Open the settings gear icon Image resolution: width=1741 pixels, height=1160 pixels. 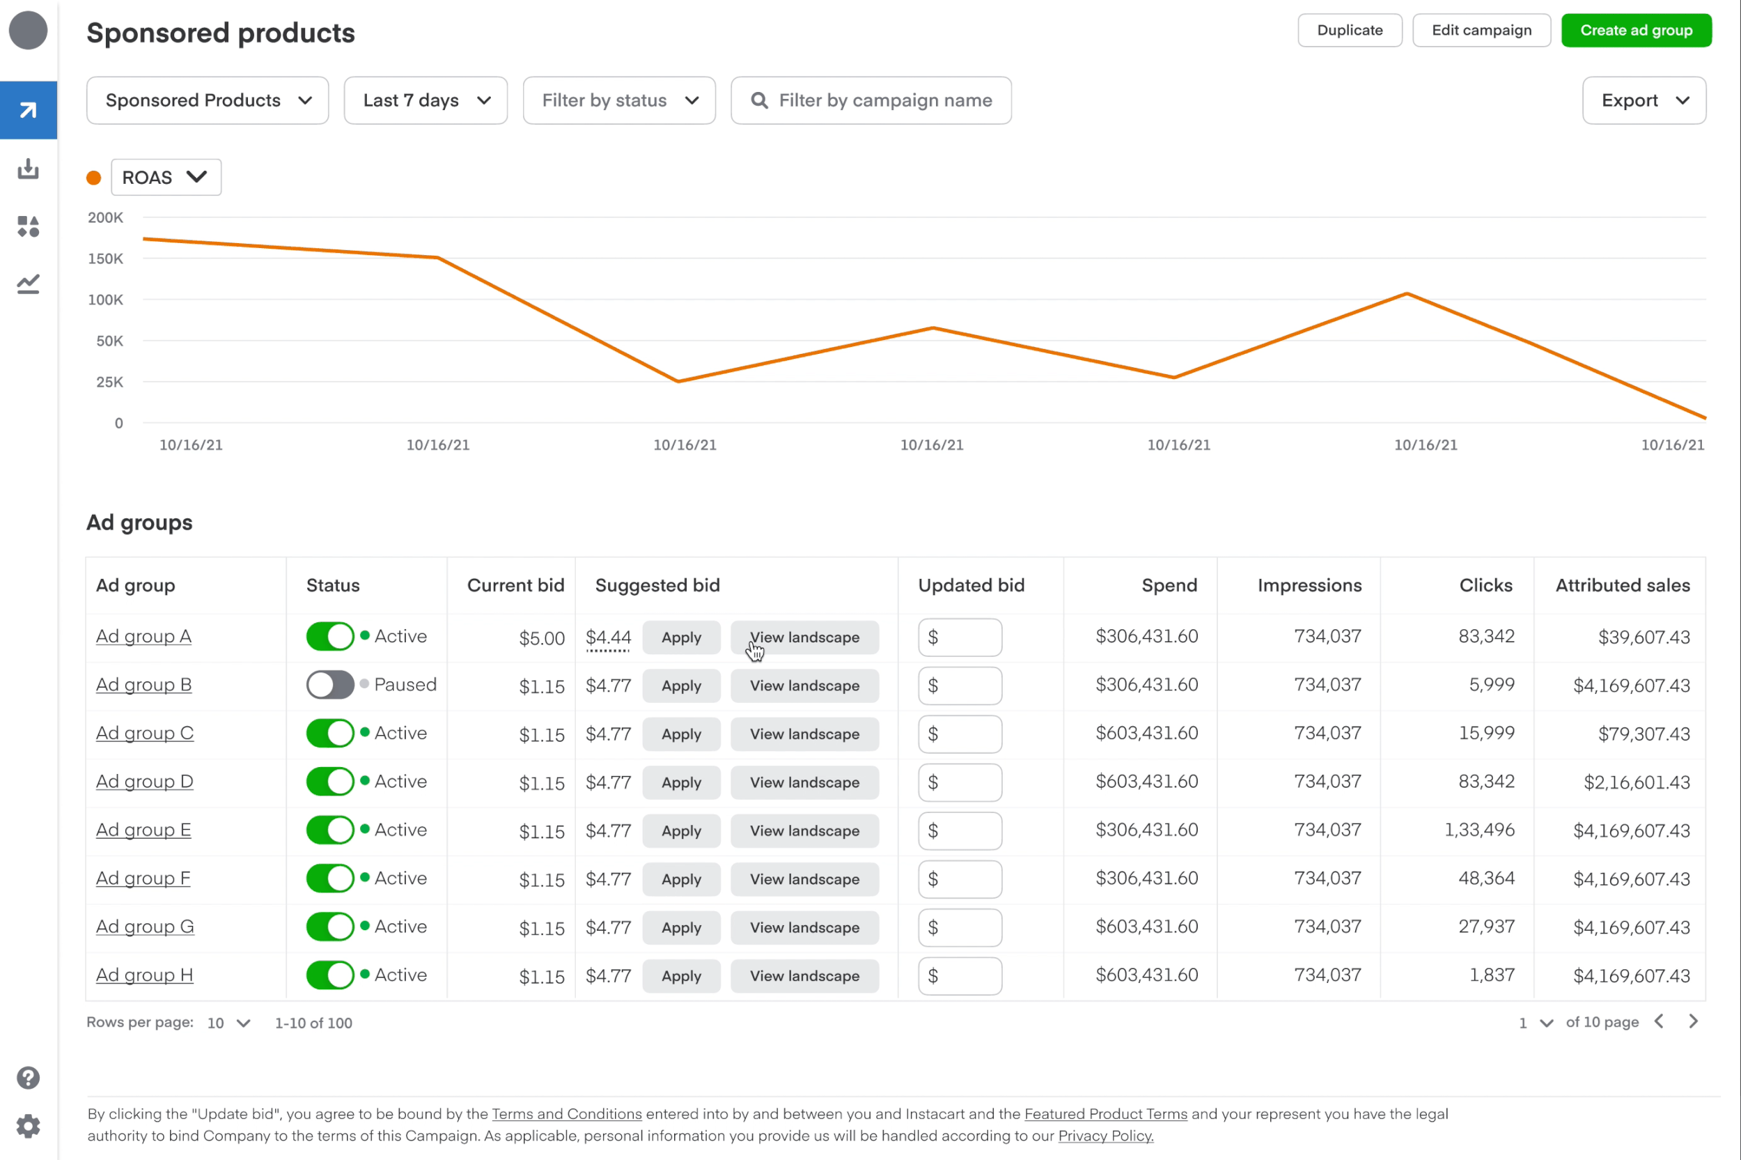(x=28, y=1126)
